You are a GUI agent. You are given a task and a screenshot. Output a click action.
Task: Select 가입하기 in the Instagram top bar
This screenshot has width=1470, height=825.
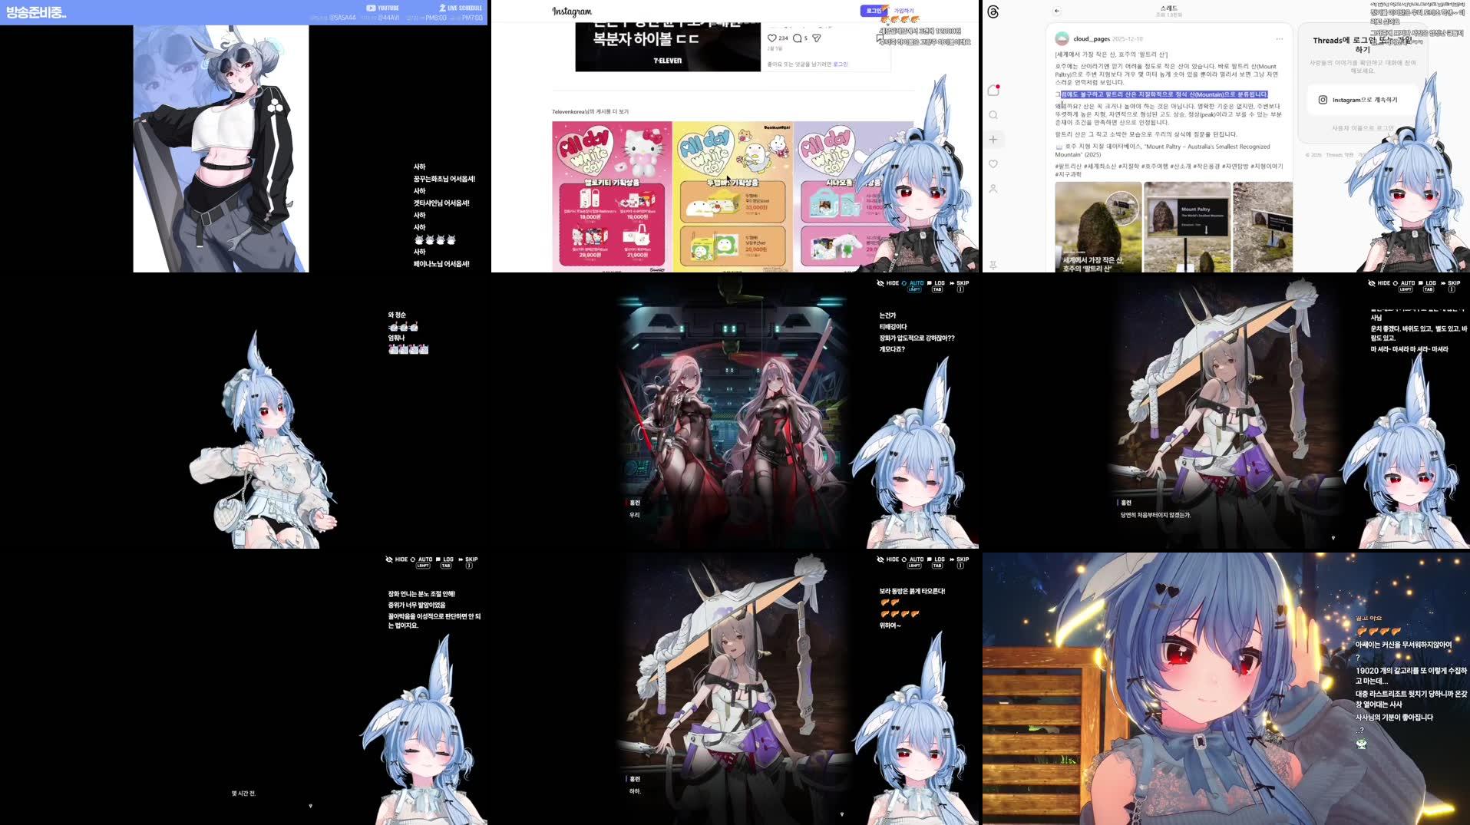click(903, 9)
